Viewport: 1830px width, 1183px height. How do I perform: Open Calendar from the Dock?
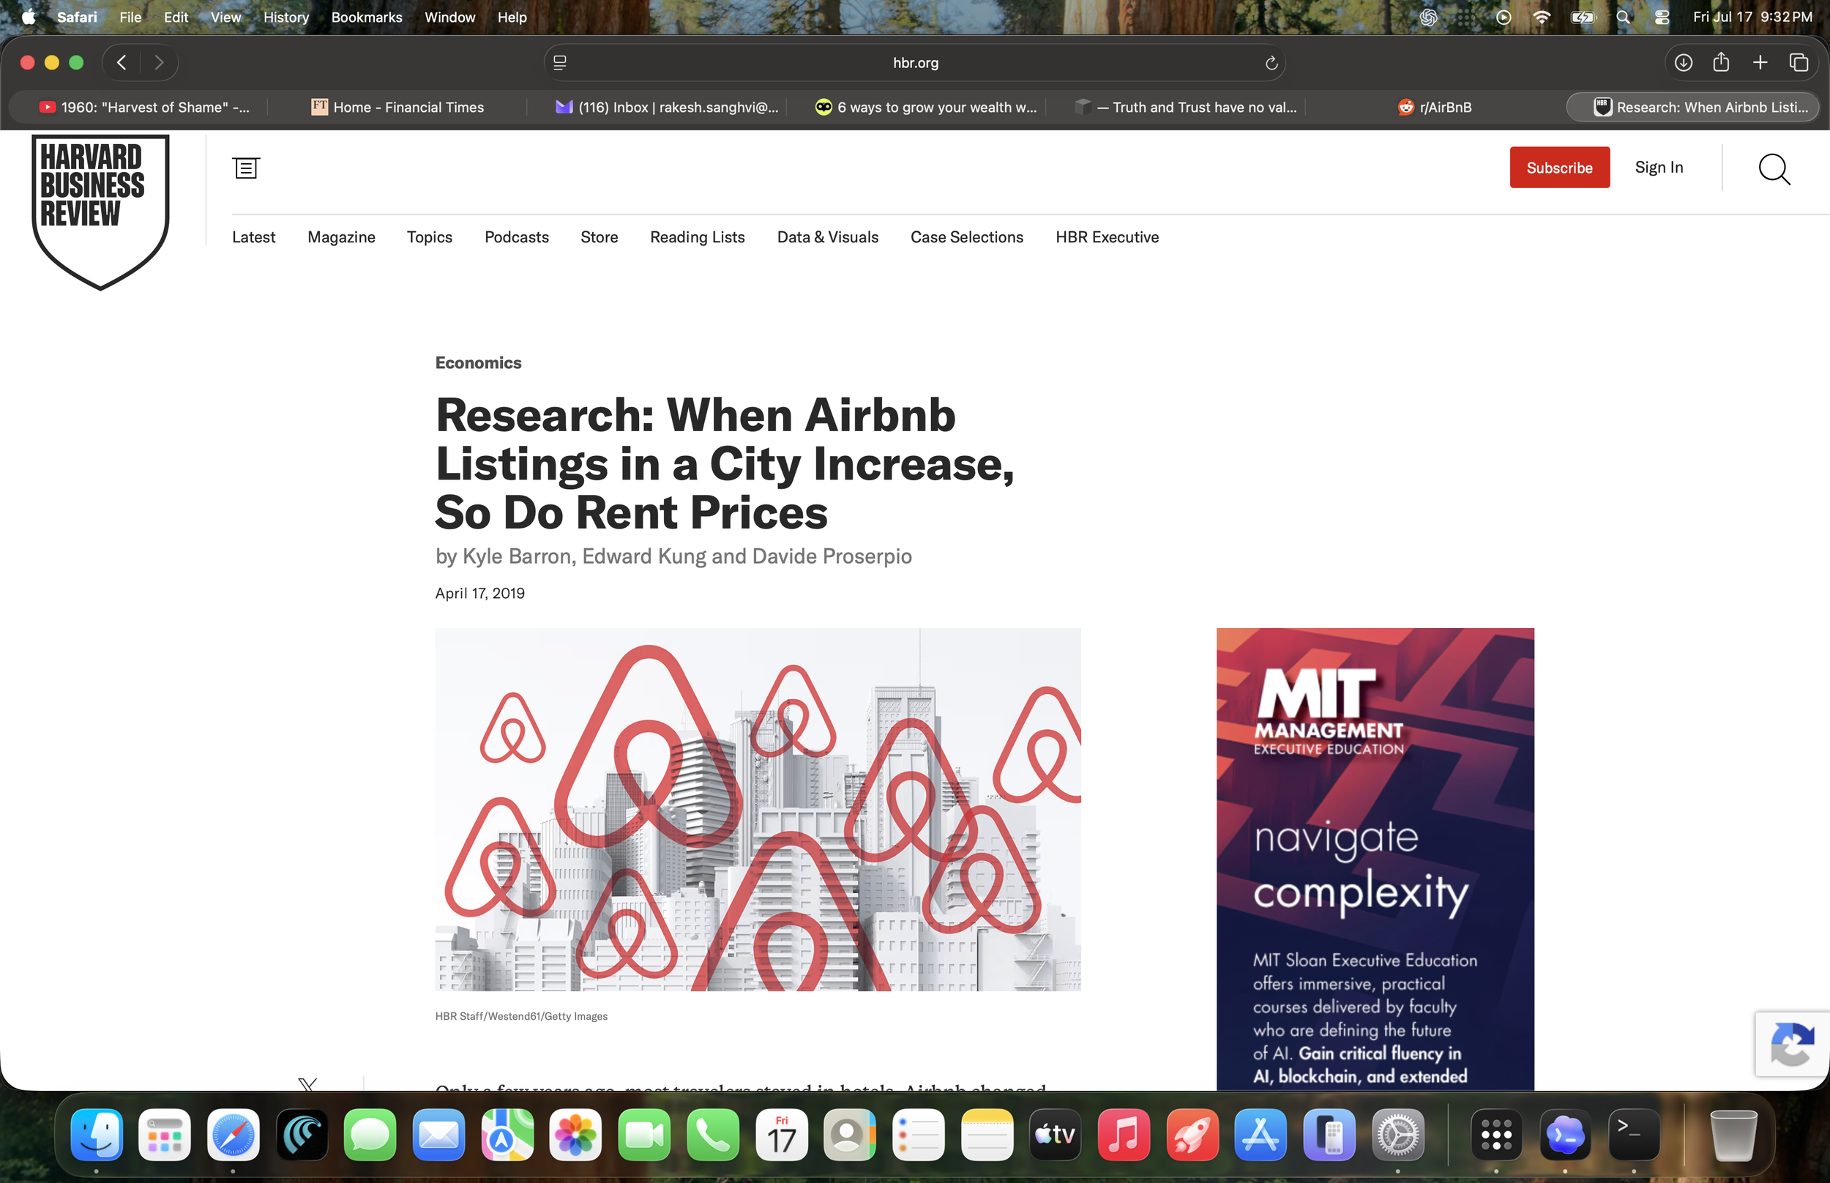click(x=781, y=1135)
